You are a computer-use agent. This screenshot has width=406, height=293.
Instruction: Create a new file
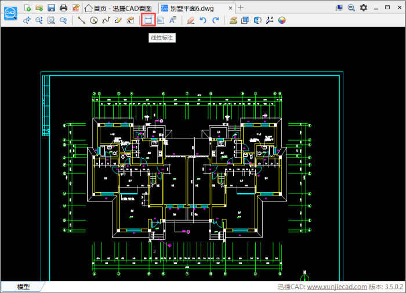(27, 8)
